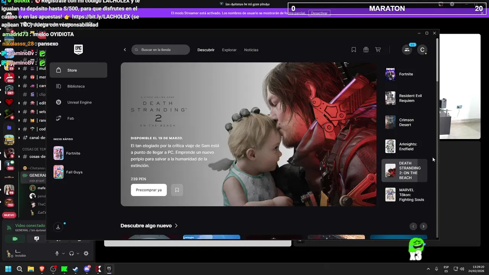Select MARVEL Tōkon: Fighting Souls item
The height and width of the screenshot is (275, 489).
point(405,194)
